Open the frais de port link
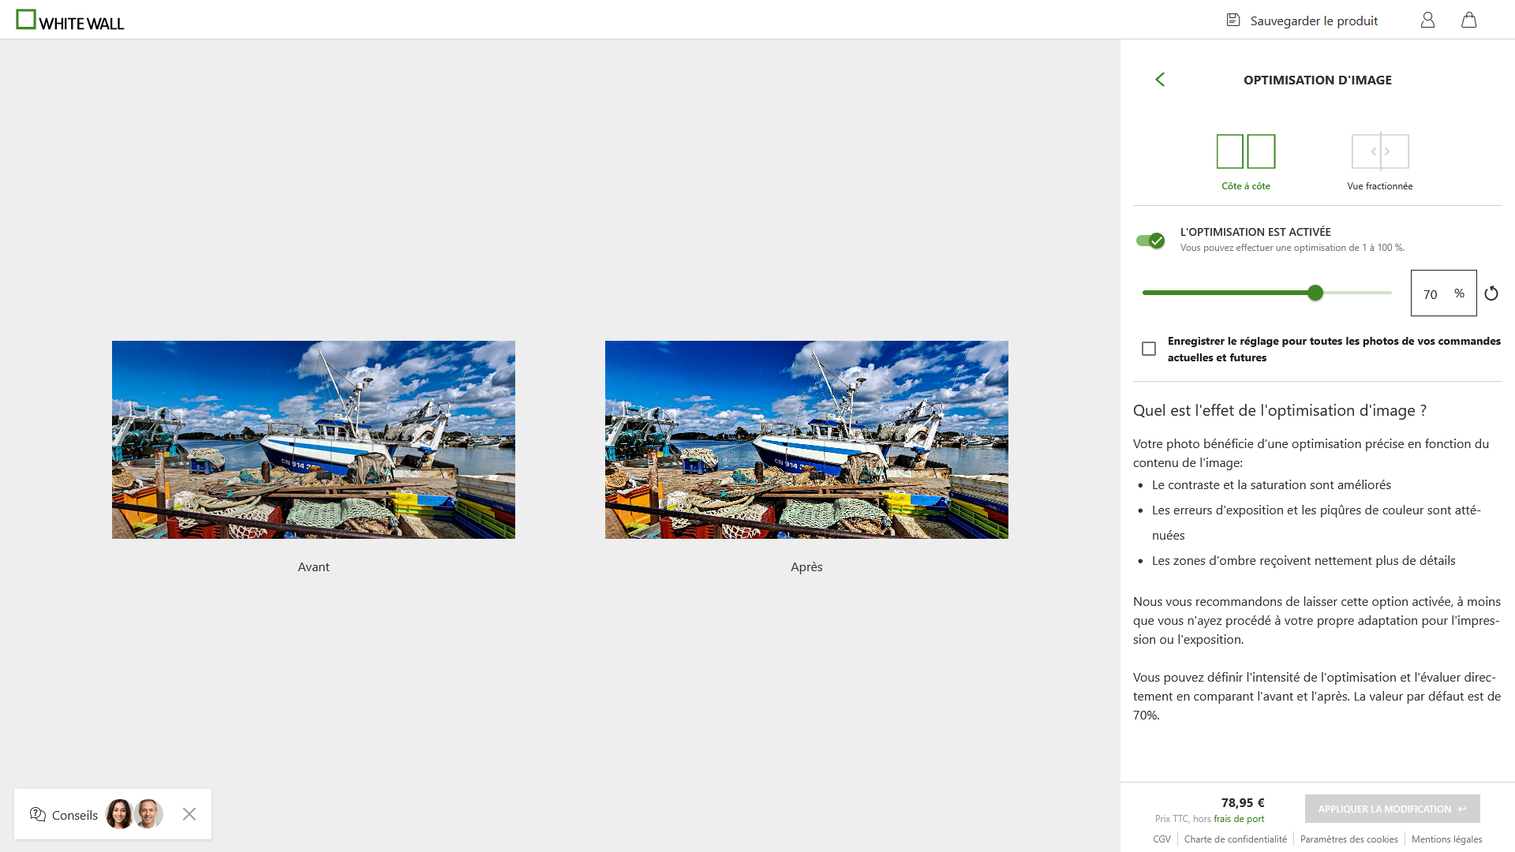 point(1239,819)
